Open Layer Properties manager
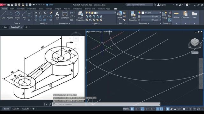The image size is (204, 114). pyautogui.click(x=80, y=16)
